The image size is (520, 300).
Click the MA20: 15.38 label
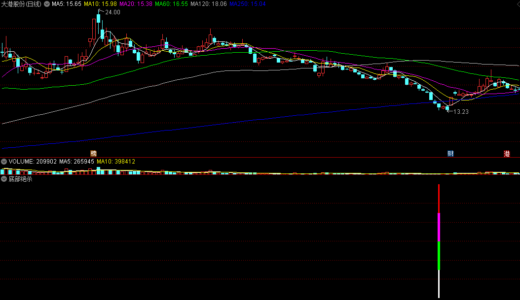(x=136, y=4)
